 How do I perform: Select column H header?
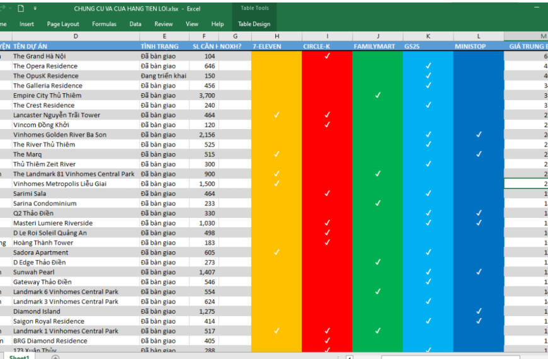(x=277, y=36)
